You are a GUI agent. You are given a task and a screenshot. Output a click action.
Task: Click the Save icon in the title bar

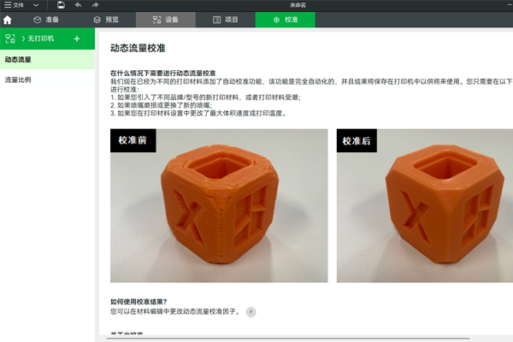point(61,5)
